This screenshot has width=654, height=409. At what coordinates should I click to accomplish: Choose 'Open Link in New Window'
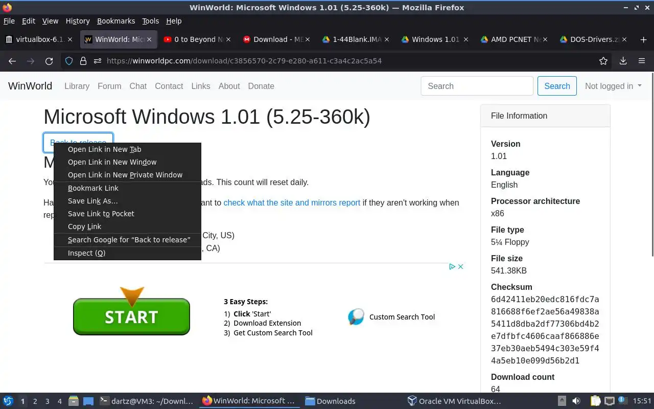pyautogui.click(x=127, y=162)
